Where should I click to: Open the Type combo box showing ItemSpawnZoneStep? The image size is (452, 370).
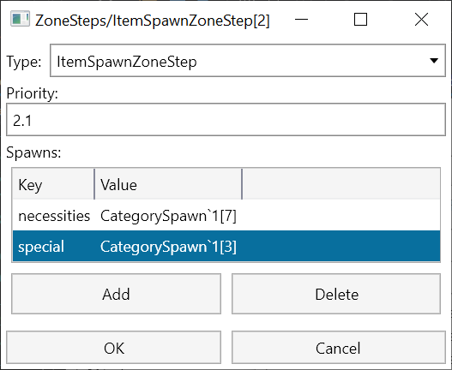(x=248, y=61)
